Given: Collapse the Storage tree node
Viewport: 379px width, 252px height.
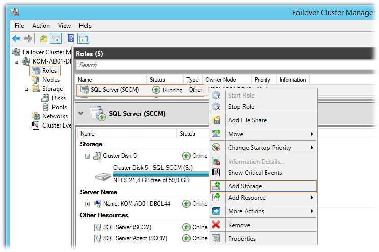Looking at the screenshot, I should [28, 89].
